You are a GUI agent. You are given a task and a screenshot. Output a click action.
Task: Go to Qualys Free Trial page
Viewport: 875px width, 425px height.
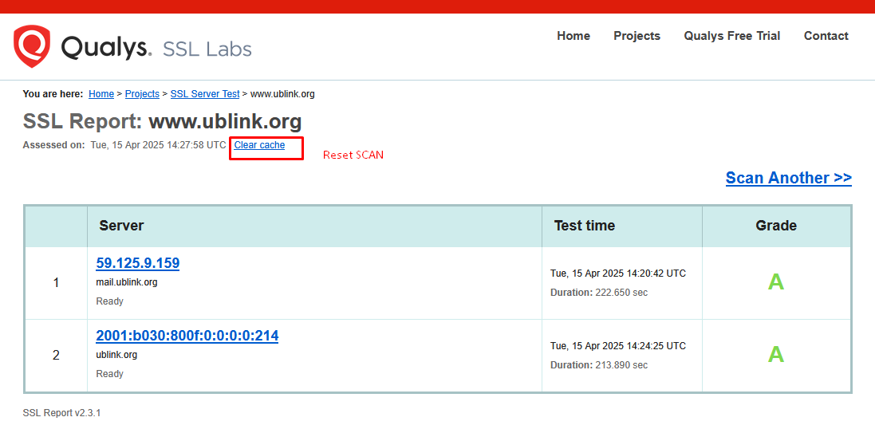[731, 36]
